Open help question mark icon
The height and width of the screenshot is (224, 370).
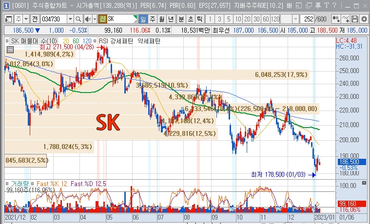[334, 5]
